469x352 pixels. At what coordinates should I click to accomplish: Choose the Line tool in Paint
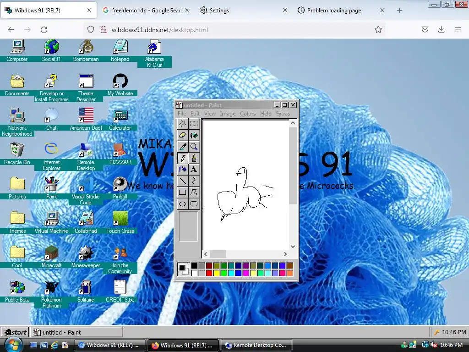pyautogui.click(x=182, y=181)
